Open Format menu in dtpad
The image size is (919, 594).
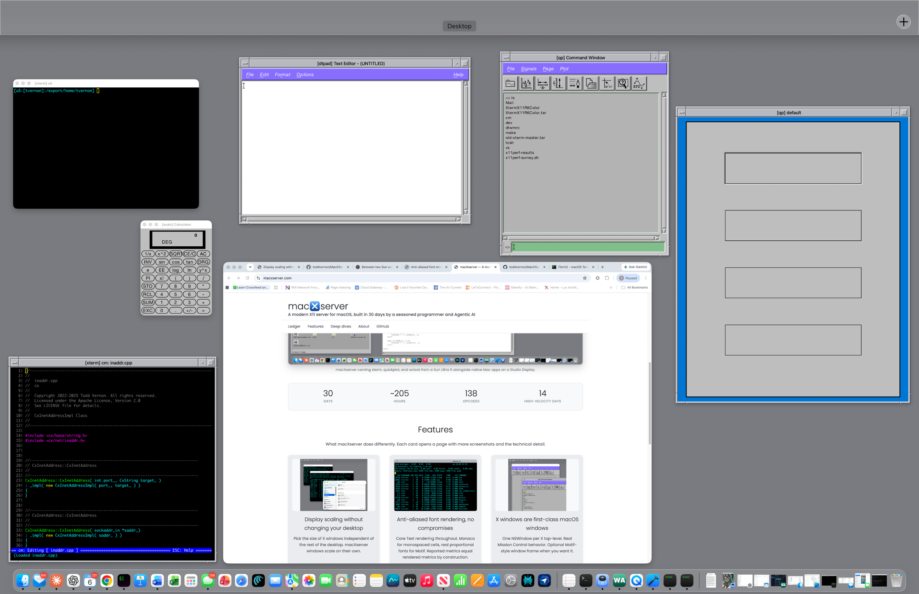[x=282, y=74]
